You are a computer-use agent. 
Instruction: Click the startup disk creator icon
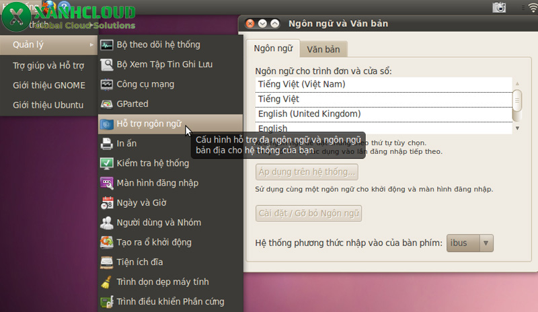tap(106, 242)
